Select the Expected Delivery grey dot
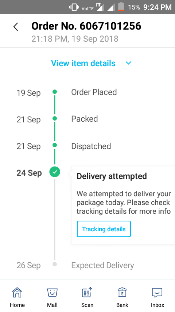Viewport: 175px width, 312px height. click(x=55, y=264)
